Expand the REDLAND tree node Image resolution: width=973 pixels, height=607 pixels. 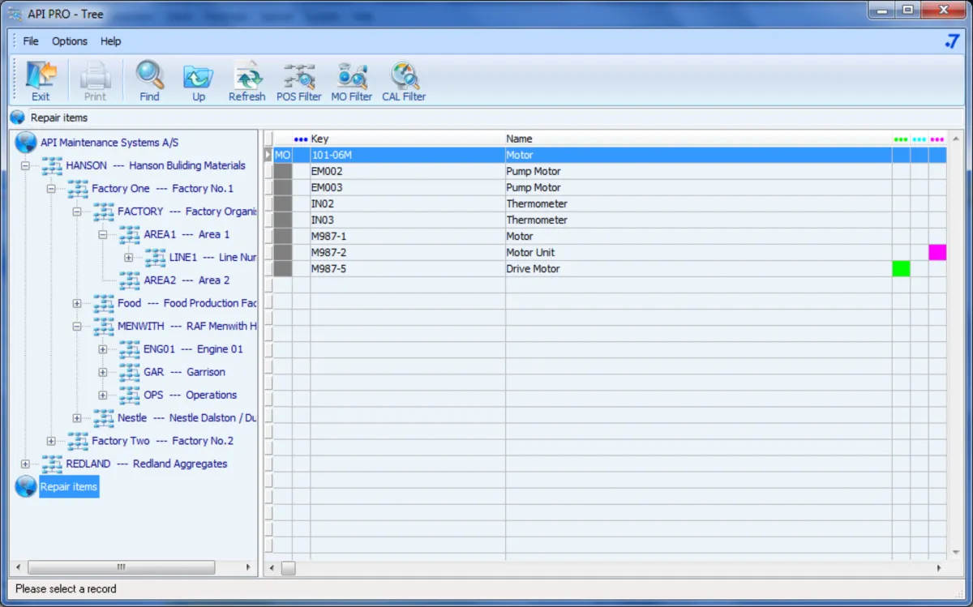25,464
